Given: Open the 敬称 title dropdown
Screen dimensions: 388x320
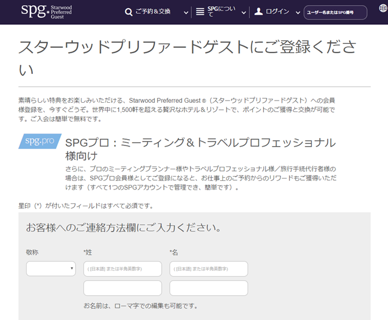Looking at the screenshot, I should [x=51, y=269].
